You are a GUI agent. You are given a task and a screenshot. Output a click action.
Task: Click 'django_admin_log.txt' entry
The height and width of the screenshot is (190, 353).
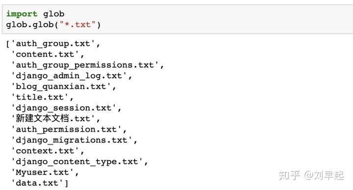(x=69, y=76)
